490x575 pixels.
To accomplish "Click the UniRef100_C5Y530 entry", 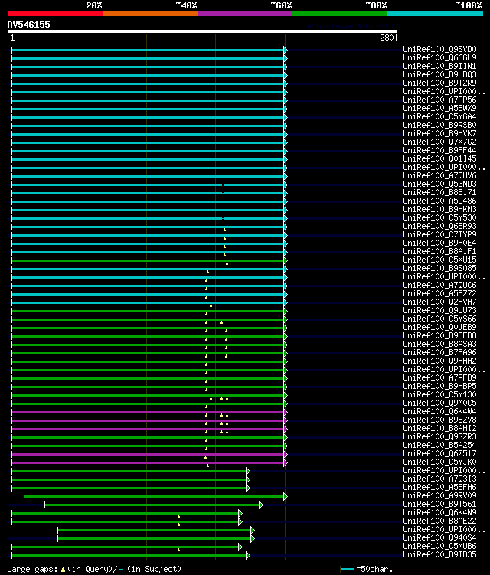I will point(439,217).
